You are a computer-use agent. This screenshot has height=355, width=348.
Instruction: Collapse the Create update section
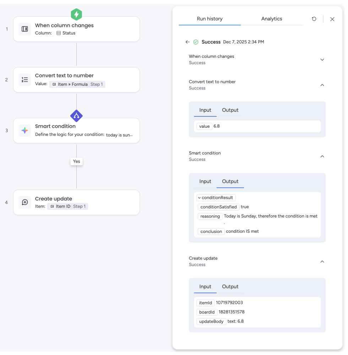click(x=322, y=262)
